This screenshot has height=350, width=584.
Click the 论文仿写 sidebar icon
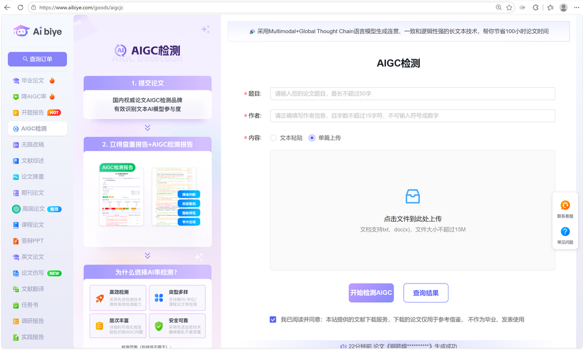pyautogui.click(x=16, y=273)
